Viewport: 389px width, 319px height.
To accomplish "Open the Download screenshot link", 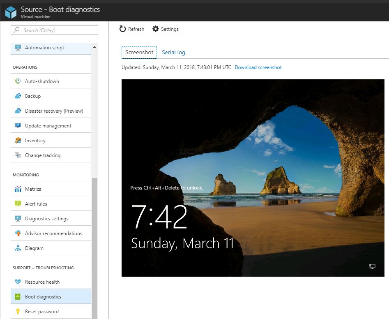I will [258, 67].
